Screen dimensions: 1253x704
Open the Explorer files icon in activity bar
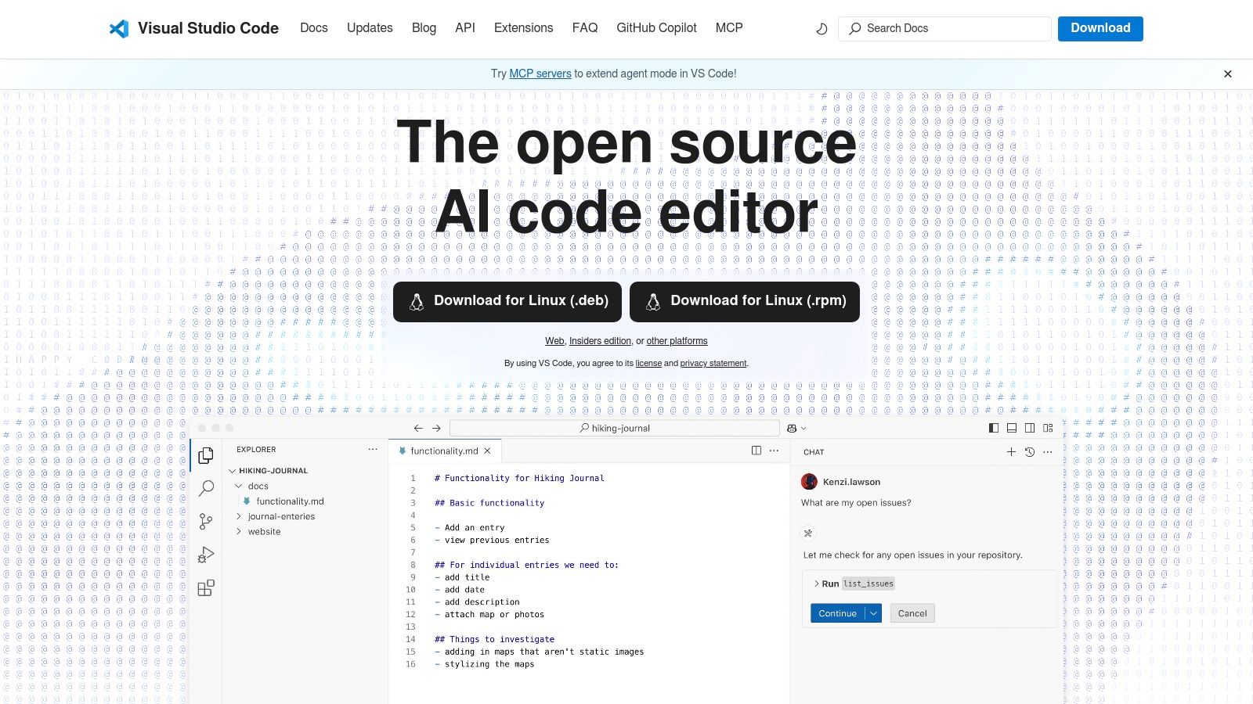coord(206,455)
